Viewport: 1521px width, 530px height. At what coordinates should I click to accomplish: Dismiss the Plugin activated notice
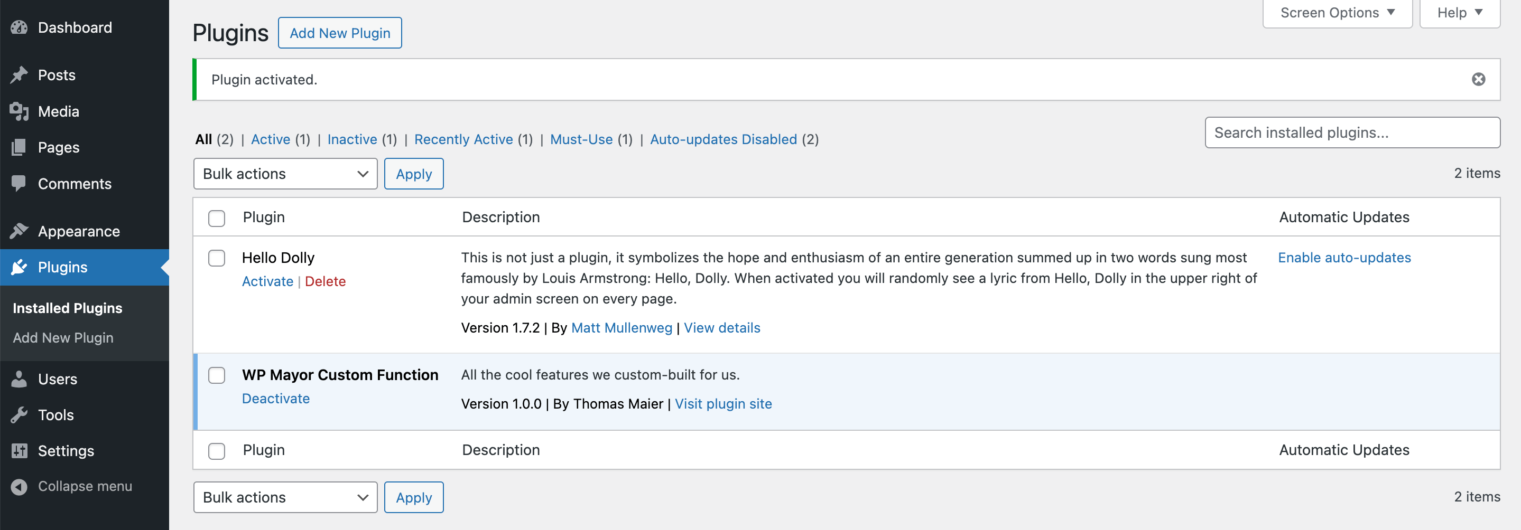click(1478, 79)
